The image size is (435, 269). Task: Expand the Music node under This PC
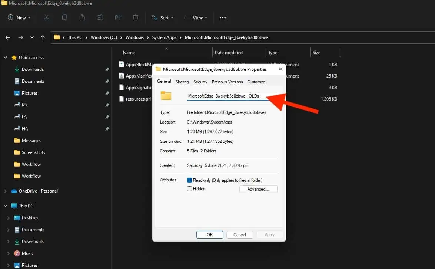(8, 253)
